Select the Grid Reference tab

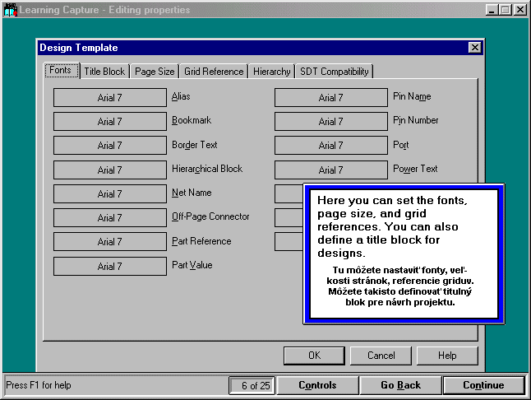click(214, 72)
